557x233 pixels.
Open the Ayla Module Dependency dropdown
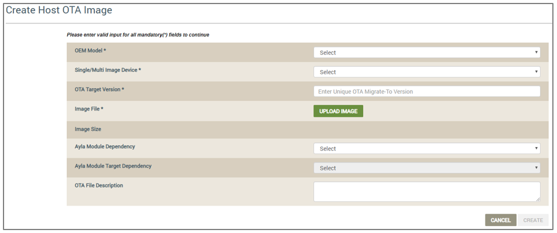[x=426, y=149]
